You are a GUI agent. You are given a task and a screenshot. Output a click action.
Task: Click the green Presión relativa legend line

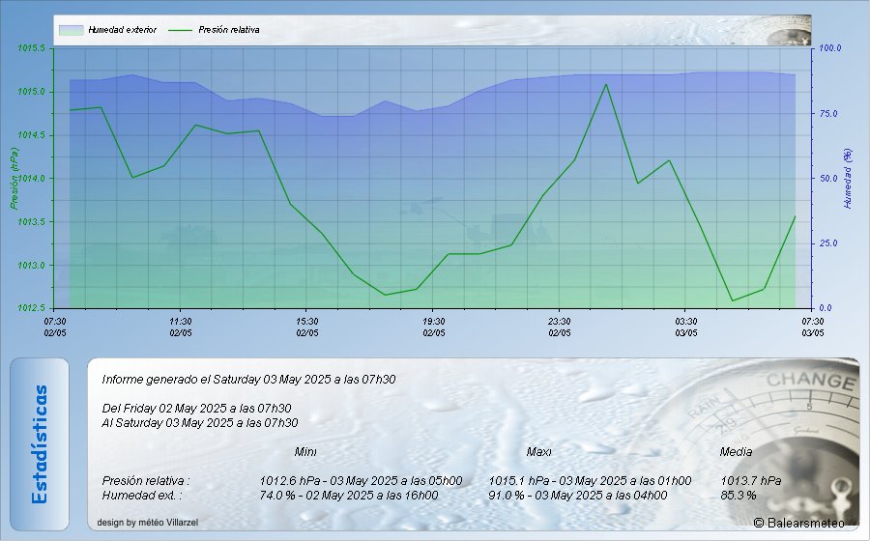tap(181, 30)
